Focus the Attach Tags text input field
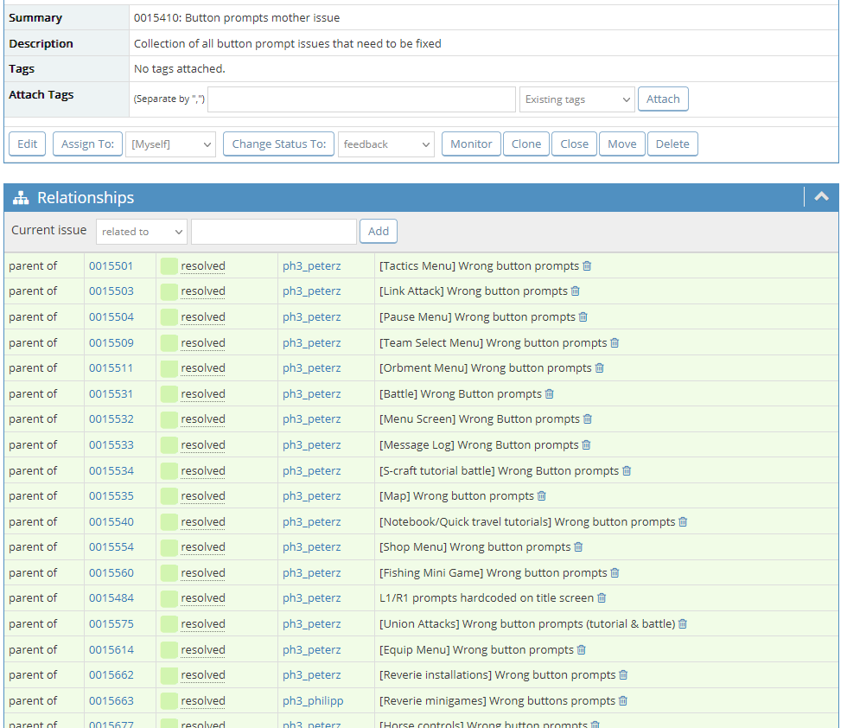The image size is (847, 728). coord(361,99)
